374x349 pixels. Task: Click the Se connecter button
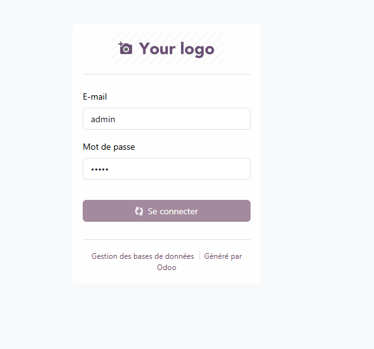pyautogui.click(x=167, y=211)
